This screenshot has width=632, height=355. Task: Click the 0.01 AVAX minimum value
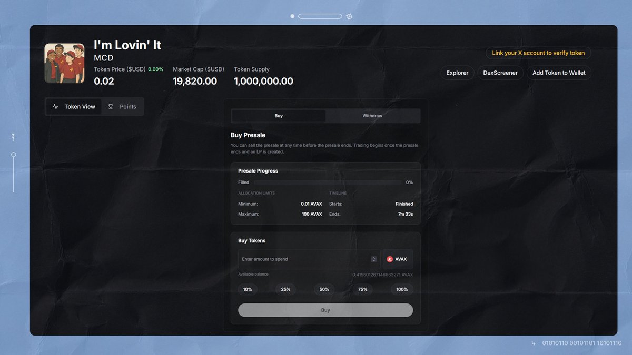click(x=311, y=204)
